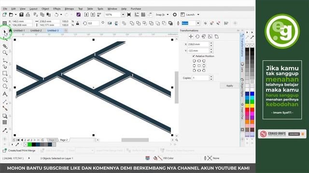Image resolution: width=309 pixels, height=173 pixels.
Task: Switch to Size transformation icon
Action: point(210,37)
